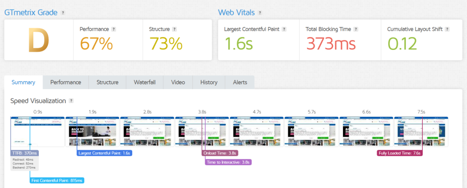Click the Redirect: 48ms detail text
The height and width of the screenshot is (188, 467).
[x=23, y=159]
